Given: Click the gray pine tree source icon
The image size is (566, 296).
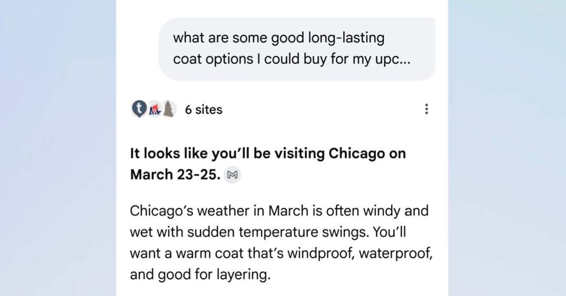Looking at the screenshot, I should tap(168, 109).
